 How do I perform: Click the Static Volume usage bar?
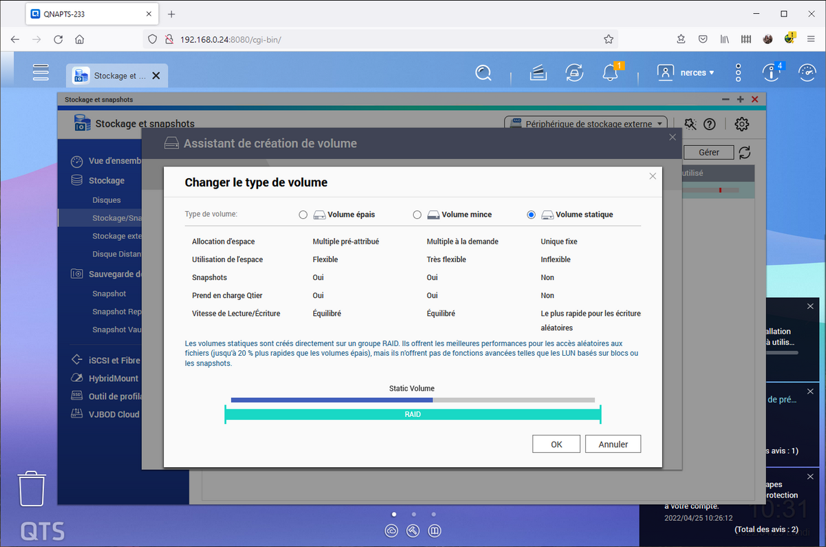coord(413,400)
